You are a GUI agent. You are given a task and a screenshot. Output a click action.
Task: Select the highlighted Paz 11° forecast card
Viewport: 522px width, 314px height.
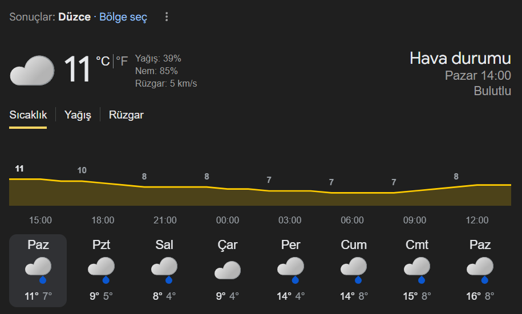[x=38, y=271]
